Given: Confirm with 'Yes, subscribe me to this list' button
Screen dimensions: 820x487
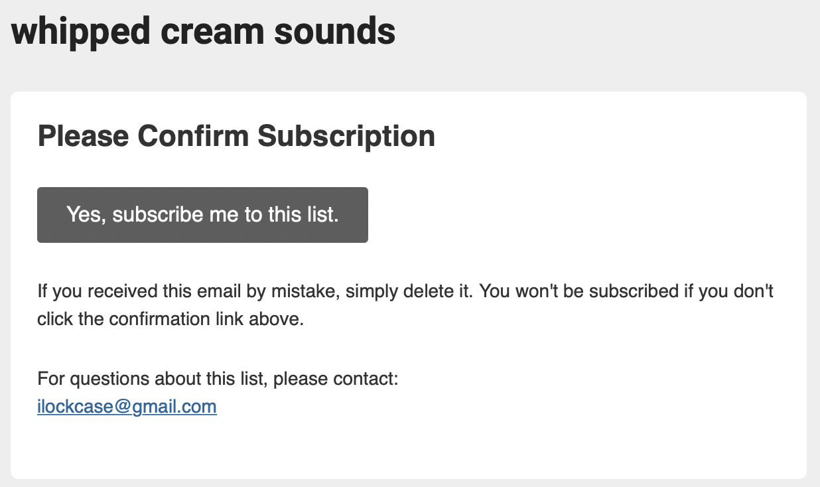Looking at the screenshot, I should [202, 215].
